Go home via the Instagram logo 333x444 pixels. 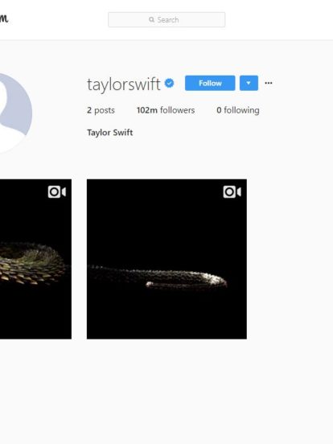pyautogui.click(x=4, y=19)
